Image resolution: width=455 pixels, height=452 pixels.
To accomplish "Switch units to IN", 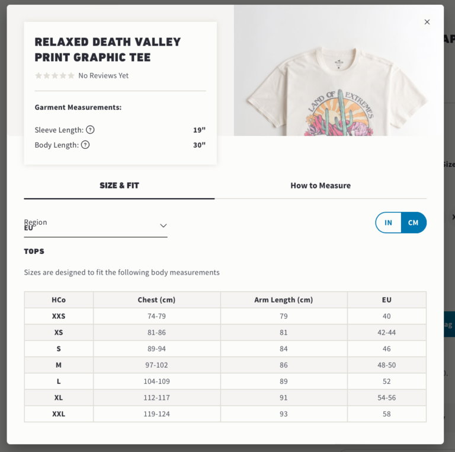I will click(389, 222).
